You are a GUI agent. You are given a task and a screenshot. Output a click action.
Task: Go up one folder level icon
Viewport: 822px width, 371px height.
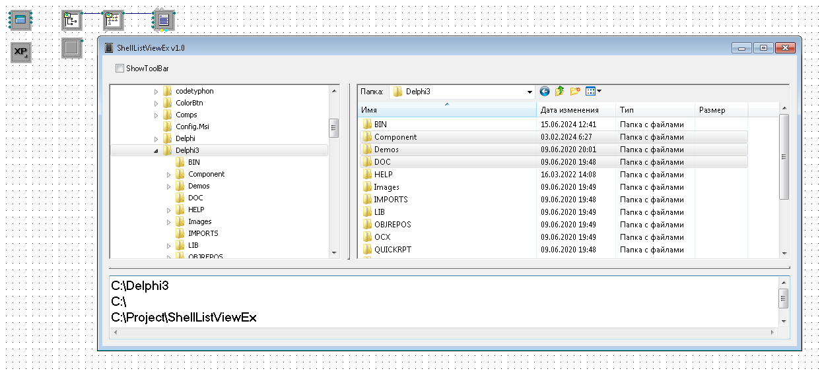(x=560, y=92)
